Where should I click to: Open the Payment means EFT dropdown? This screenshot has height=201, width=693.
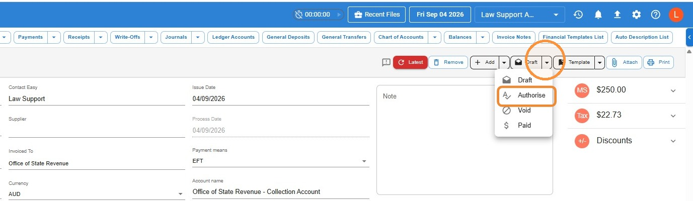(x=281, y=161)
